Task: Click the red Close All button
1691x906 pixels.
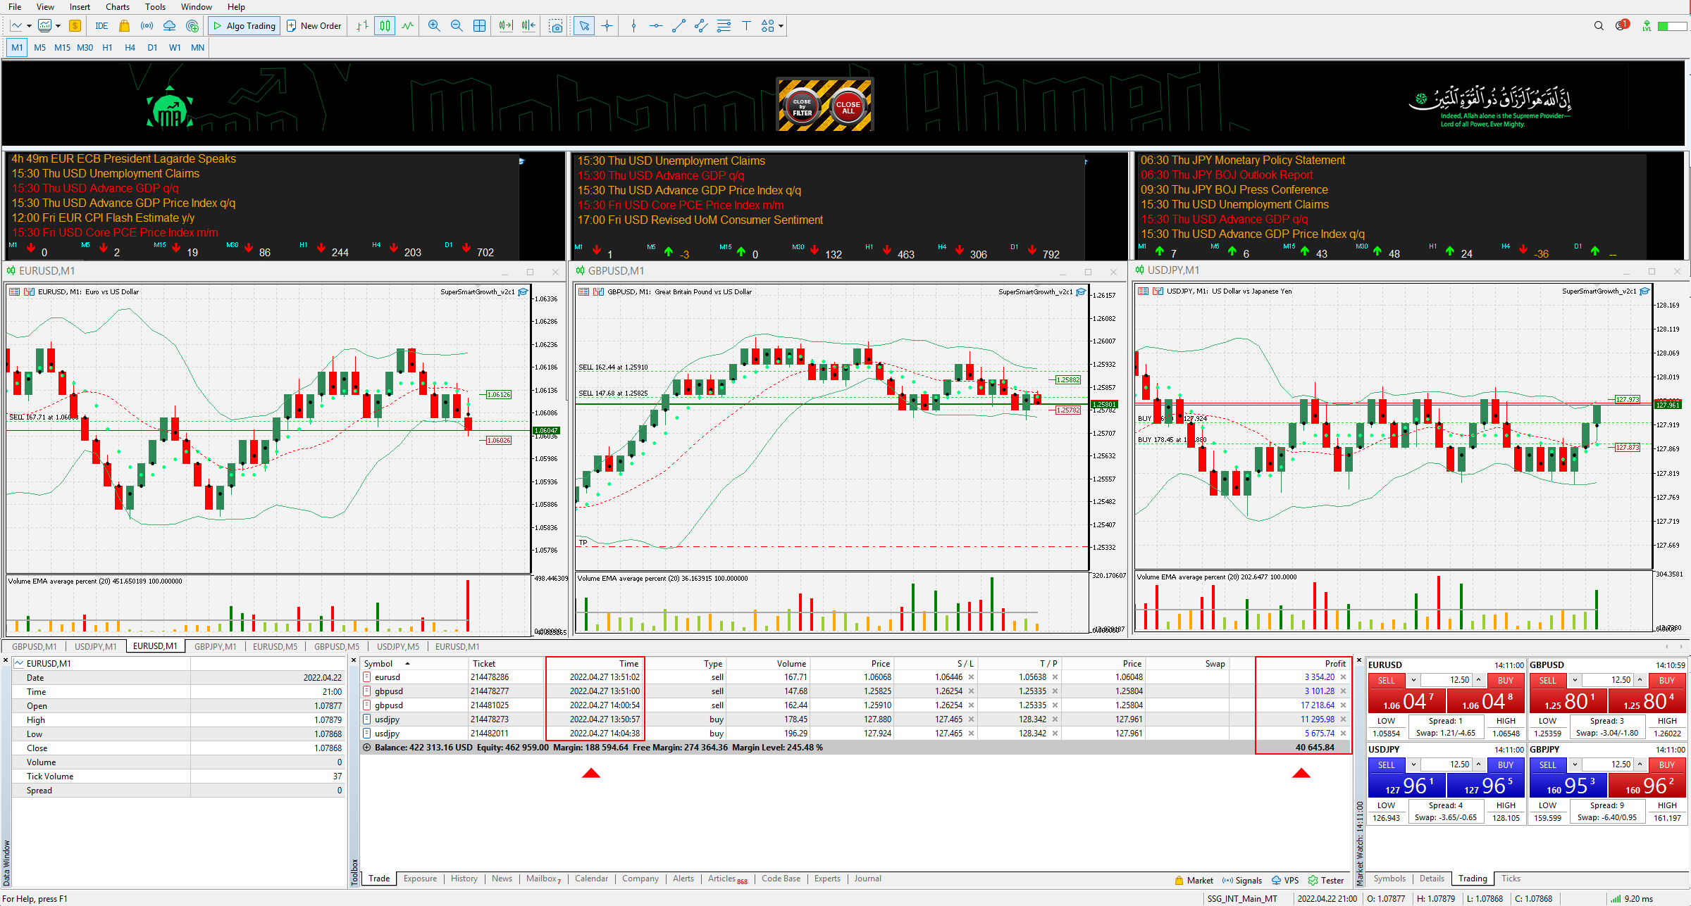Action: 848,106
